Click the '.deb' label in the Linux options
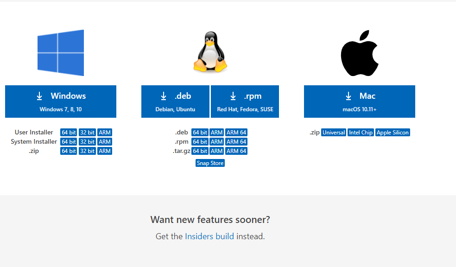456x267 pixels. (x=182, y=132)
